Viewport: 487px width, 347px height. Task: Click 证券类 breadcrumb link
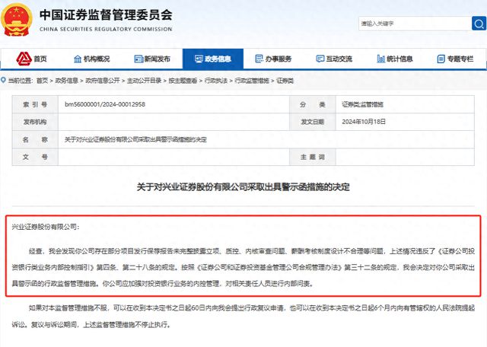285,81
